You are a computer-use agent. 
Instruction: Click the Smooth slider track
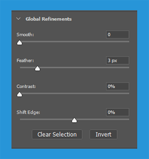pyautogui.click(x=74, y=42)
